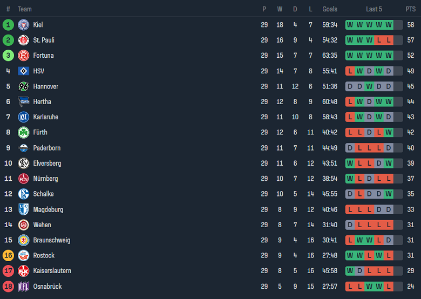Click the Kiel club crest icon
The image size is (421, 299).
23,25
